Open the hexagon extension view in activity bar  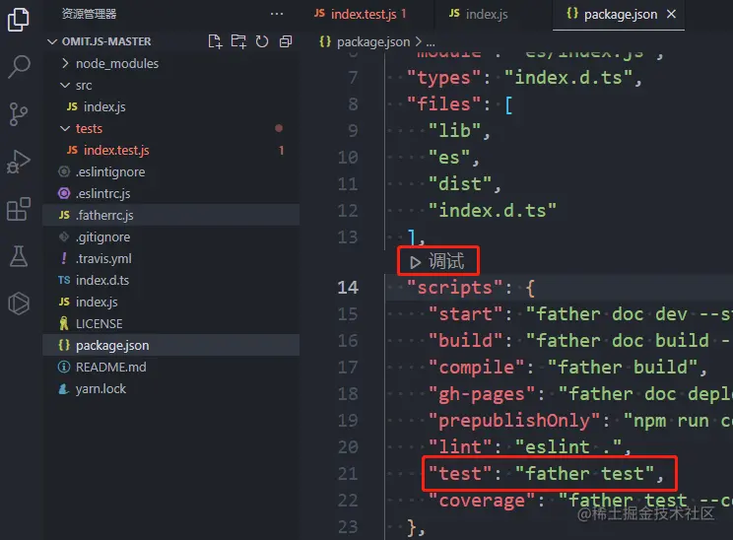point(19,304)
